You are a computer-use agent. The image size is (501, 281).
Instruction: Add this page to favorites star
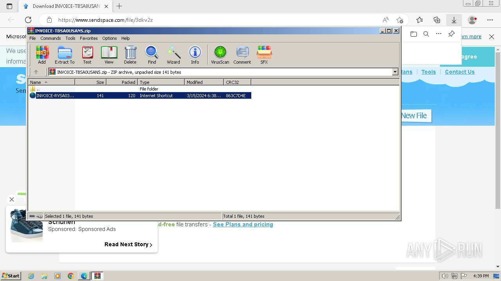[x=400, y=20]
